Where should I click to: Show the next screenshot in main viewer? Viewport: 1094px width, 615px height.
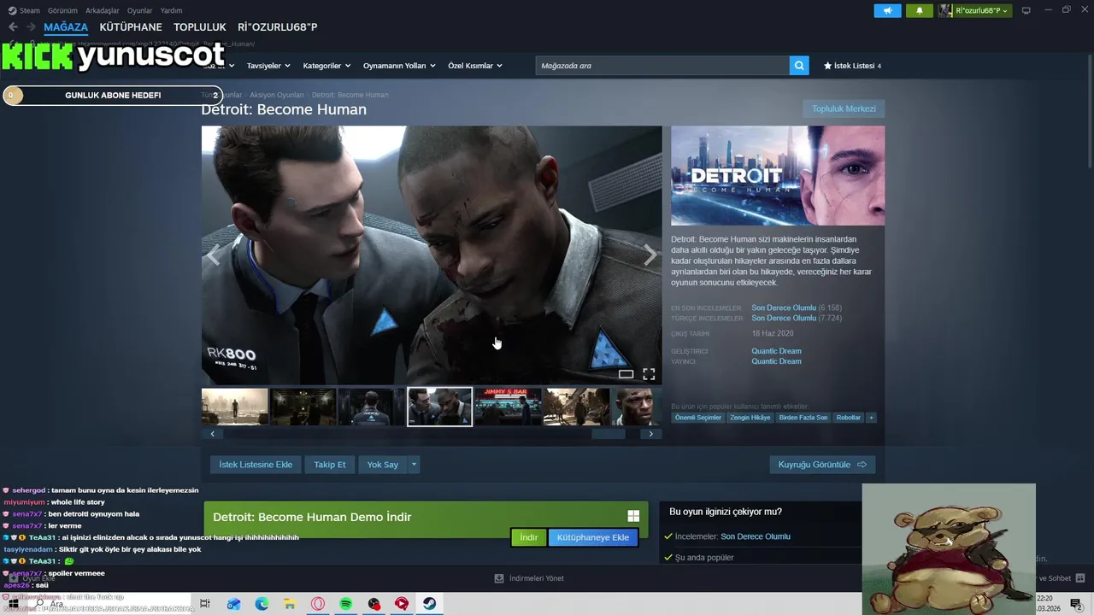(x=650, y=255)
